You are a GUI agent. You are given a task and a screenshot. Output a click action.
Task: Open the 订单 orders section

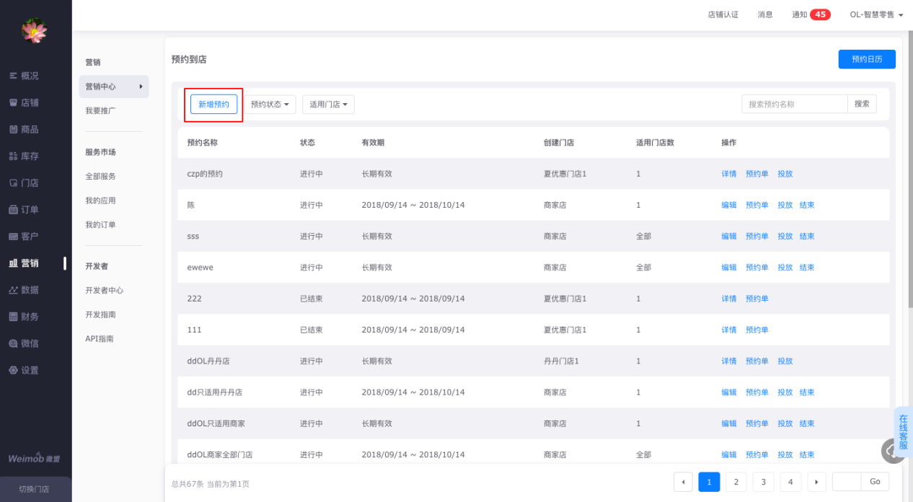pyautogui.click(x=25, y=209)
